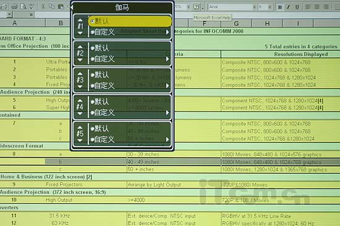Run the Spelling check icon
Viewport: 340px width, 226px height.
[x=32, y=7]
